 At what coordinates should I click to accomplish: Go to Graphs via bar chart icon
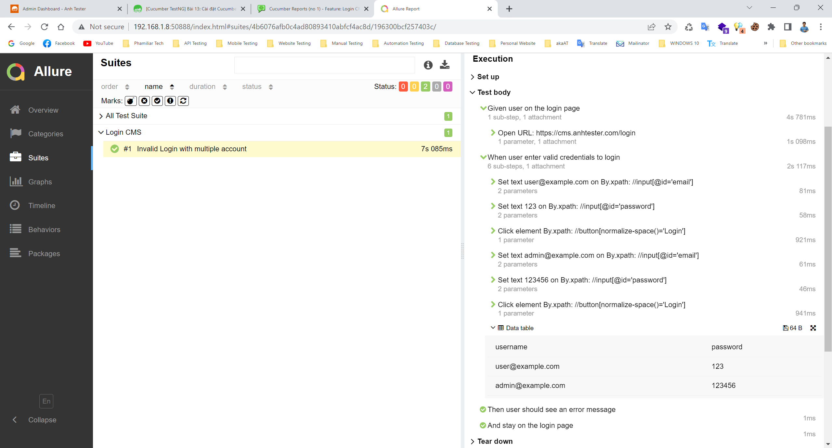[16, 181]
